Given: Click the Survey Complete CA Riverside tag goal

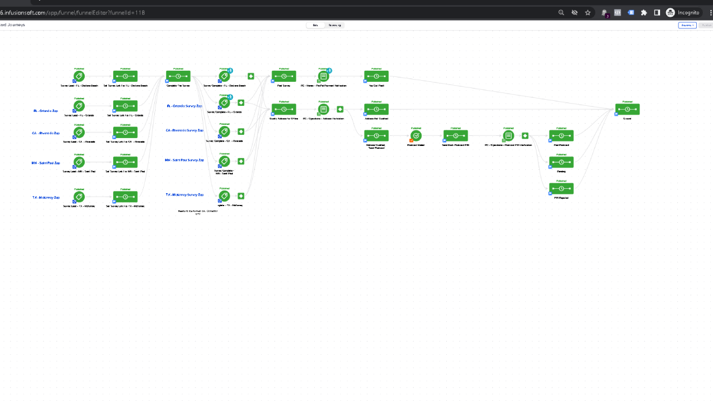Looking at the screenshot, I should pos(224,132).
